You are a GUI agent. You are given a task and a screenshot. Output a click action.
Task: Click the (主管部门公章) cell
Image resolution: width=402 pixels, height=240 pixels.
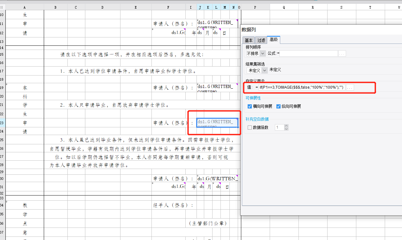(208, 223)
